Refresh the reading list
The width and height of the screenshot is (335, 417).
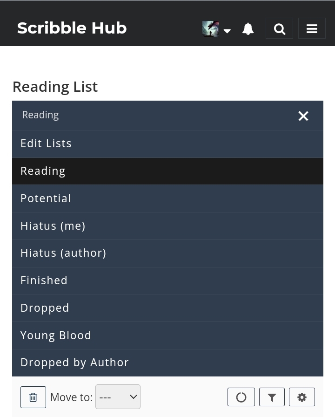[241, 397]
